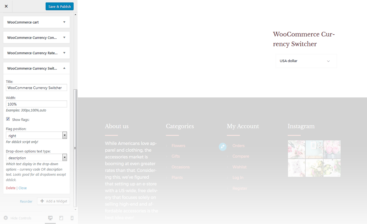Click Hide Controls collapse icon
The width and height of the screenshot is (367, 224).
(6, 218)
